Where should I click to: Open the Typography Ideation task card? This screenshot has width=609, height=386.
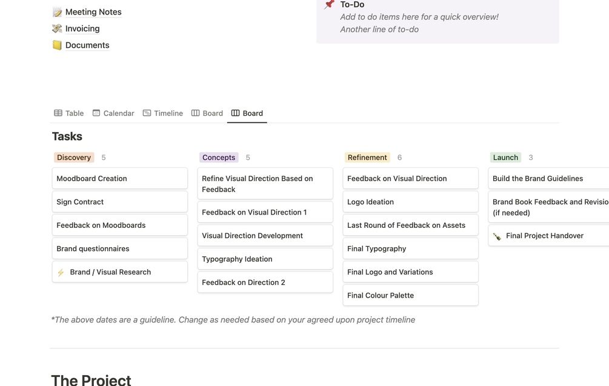click(x=265, y=259)
